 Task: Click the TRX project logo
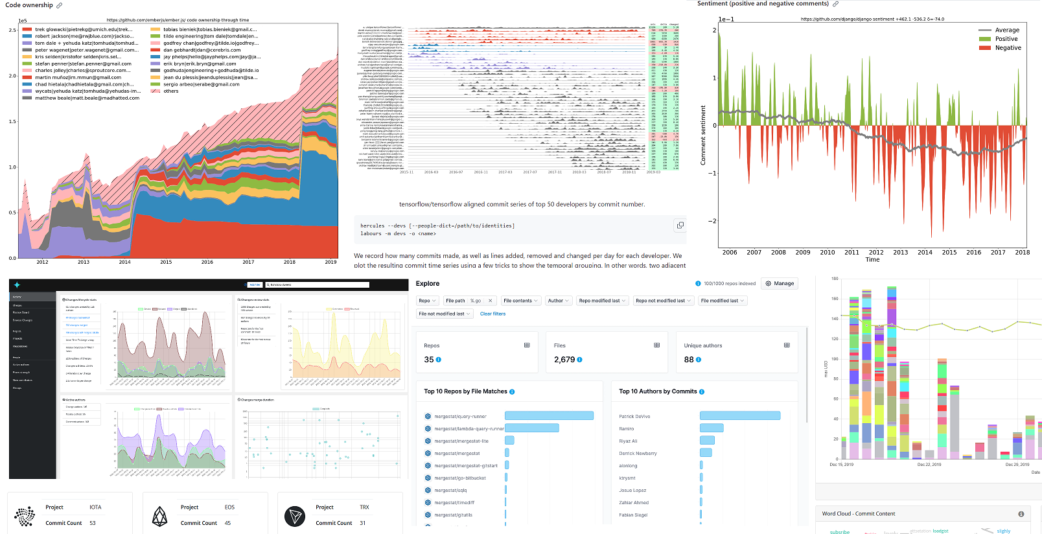pos(295,517)
